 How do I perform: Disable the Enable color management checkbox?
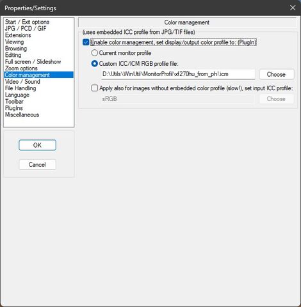(x=86, y=42)
